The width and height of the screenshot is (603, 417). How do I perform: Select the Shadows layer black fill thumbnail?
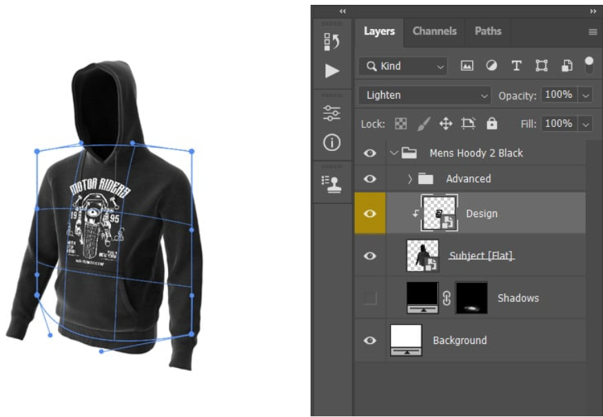pyautogui.click(x=422, y=298)
